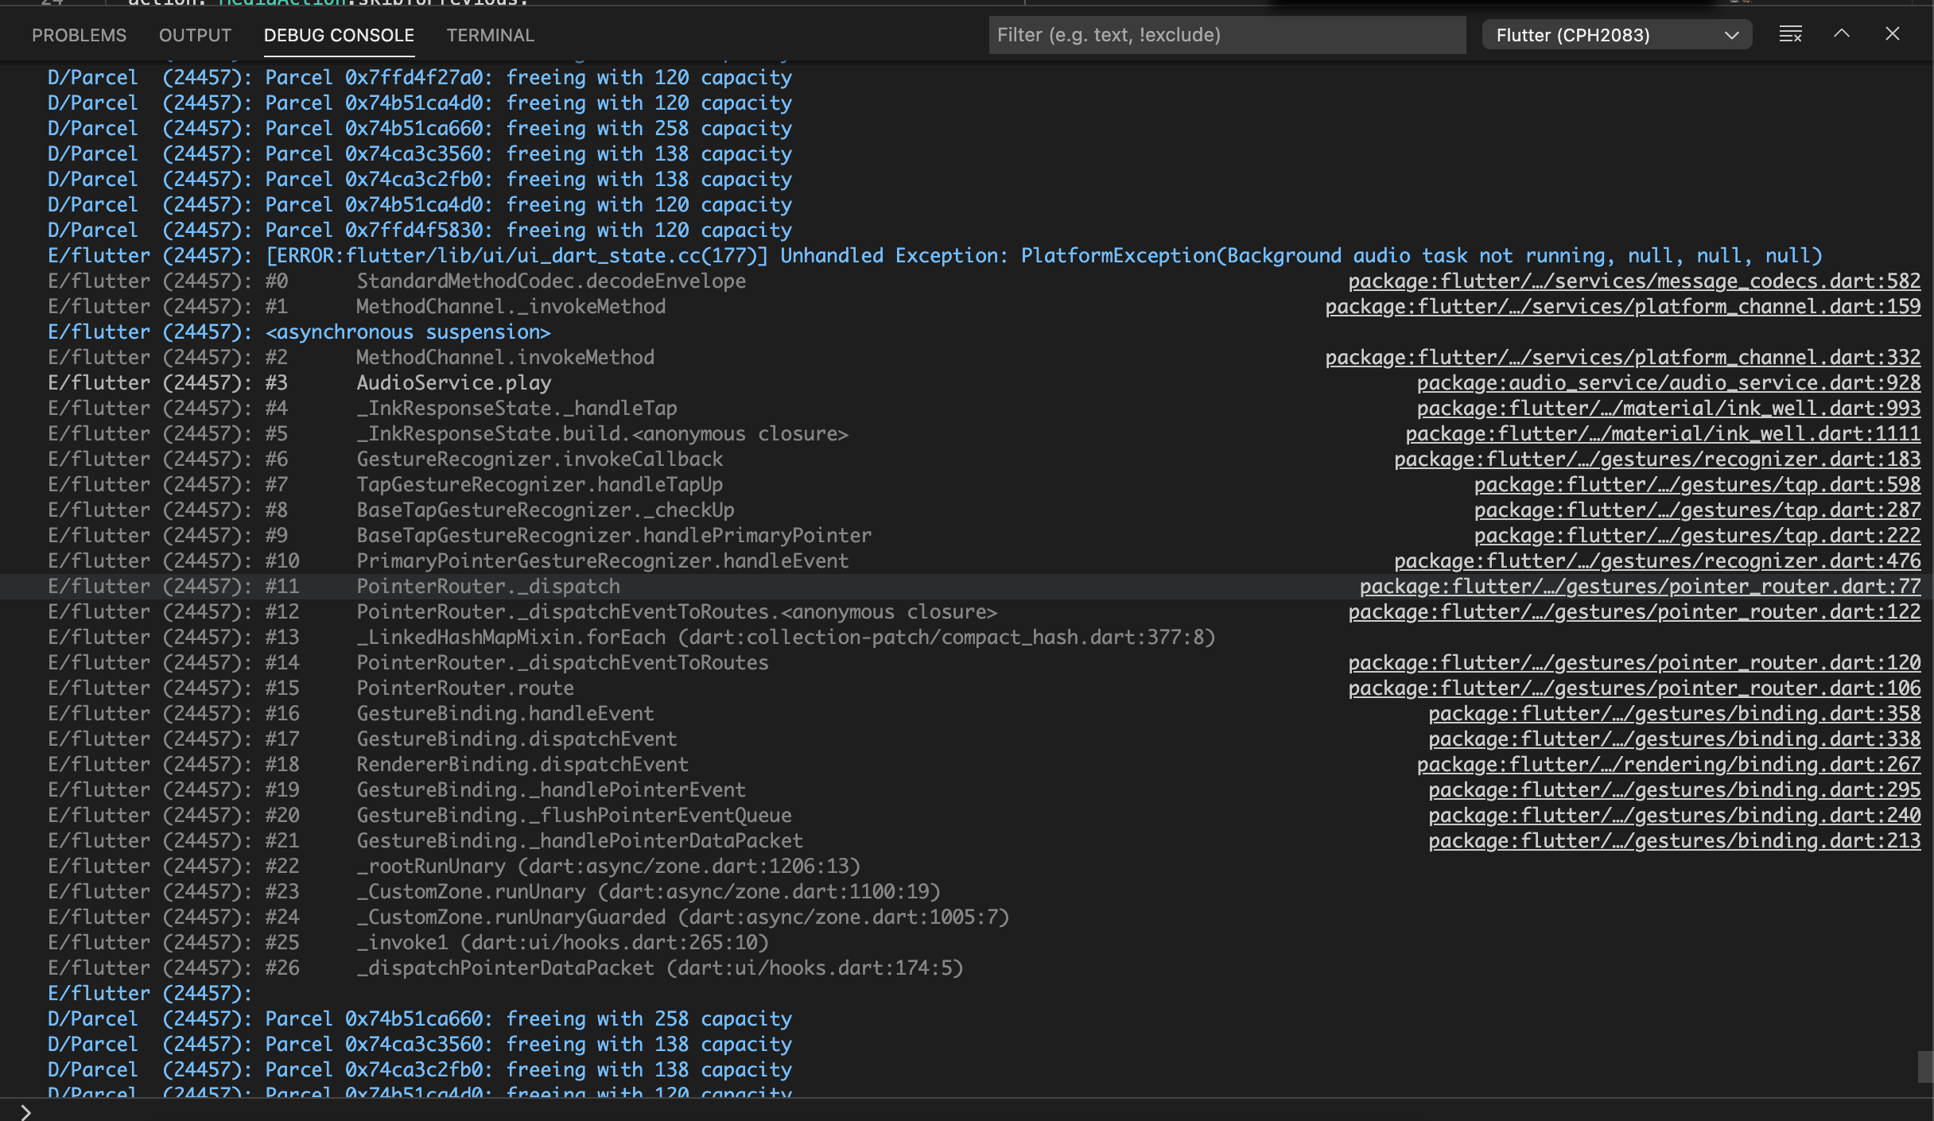Close the bottom panel
Image resolution: width=1934 pixels, height=1121 pixels.
[1893, 34]
